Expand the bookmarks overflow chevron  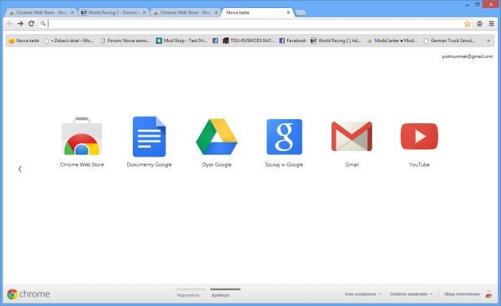[x=488, y=41]
